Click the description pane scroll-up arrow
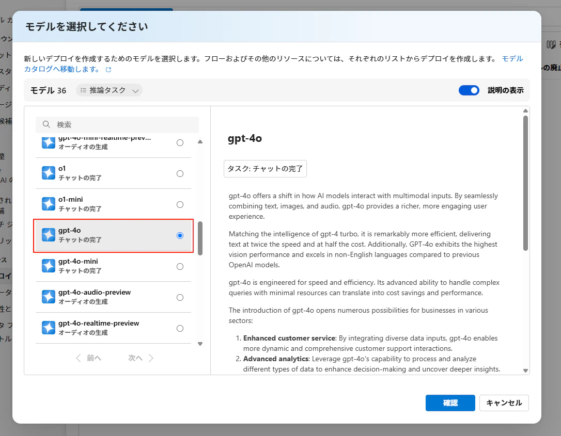 tap(525, 111)
